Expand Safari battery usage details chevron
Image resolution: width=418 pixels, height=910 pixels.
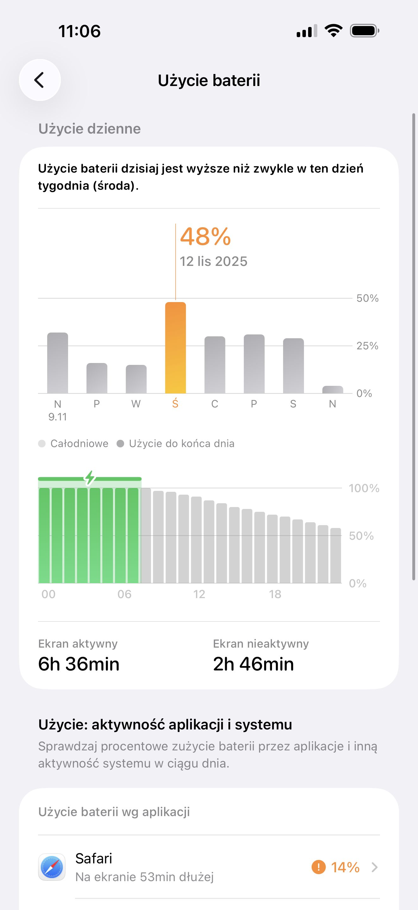pos(374,867)
